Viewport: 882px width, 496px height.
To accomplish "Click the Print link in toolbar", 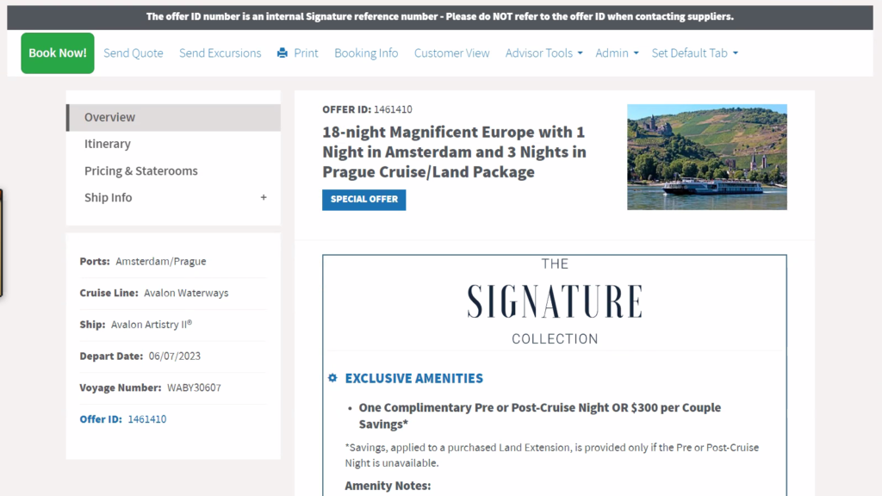I will pos(306,53).
